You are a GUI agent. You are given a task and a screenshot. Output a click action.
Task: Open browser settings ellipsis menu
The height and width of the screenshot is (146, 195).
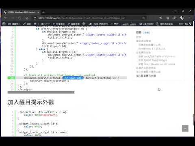[190, 18]
